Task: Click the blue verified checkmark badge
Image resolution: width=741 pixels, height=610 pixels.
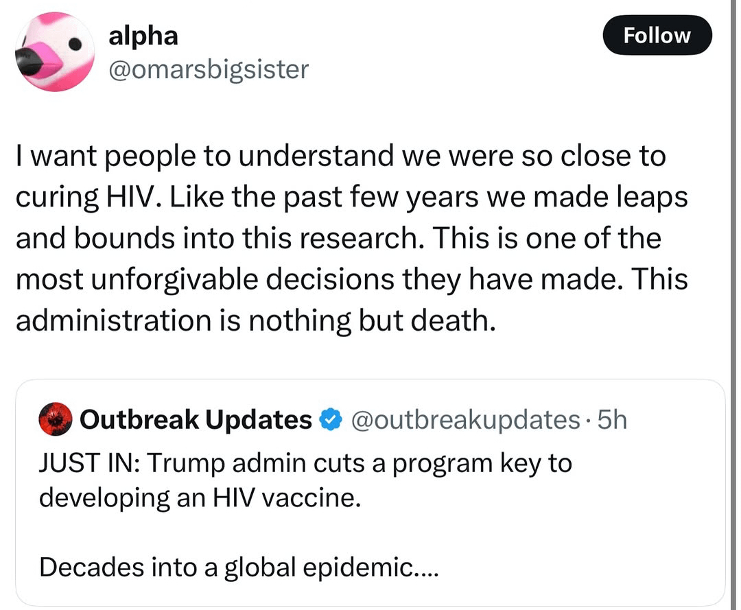Action: coord(331,419)
